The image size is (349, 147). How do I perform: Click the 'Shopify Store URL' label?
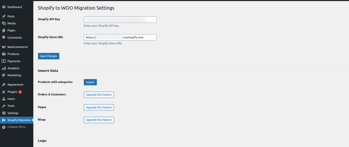[50, 37]
